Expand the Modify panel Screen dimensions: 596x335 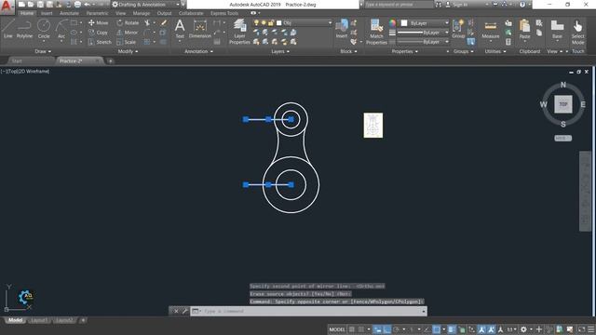[129, 51]
